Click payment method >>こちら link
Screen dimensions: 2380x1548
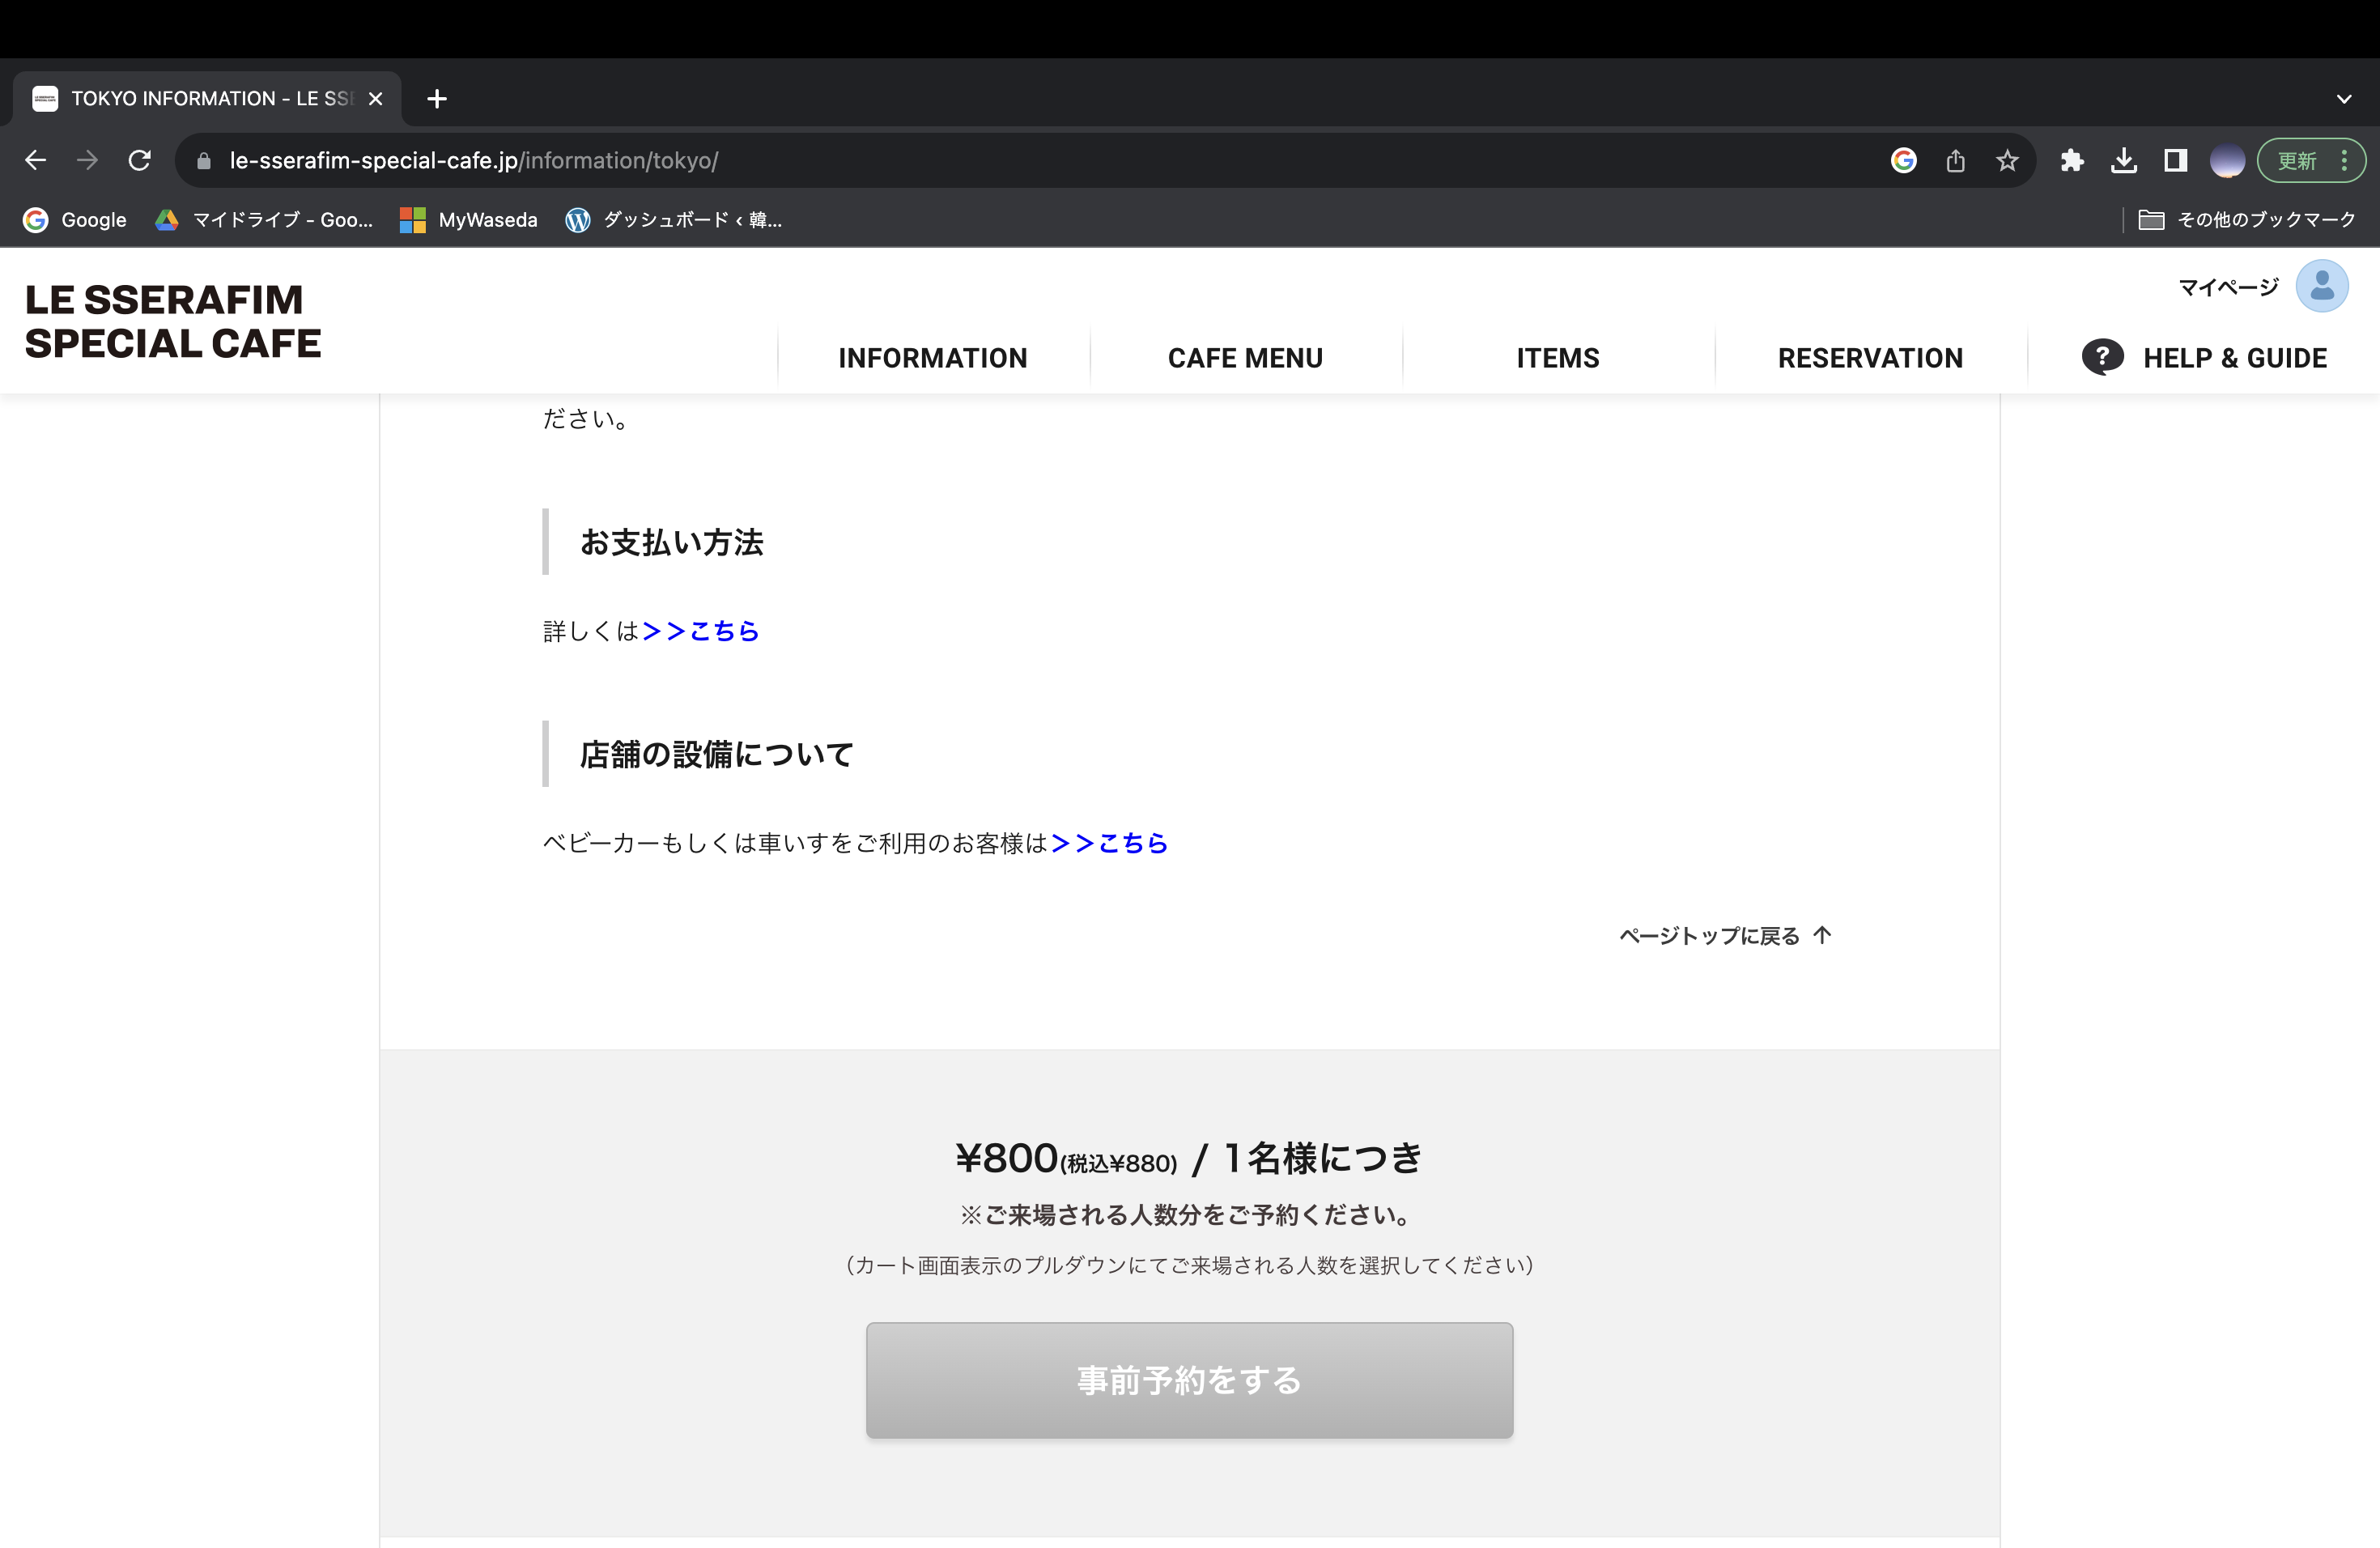tap(700, 631)
